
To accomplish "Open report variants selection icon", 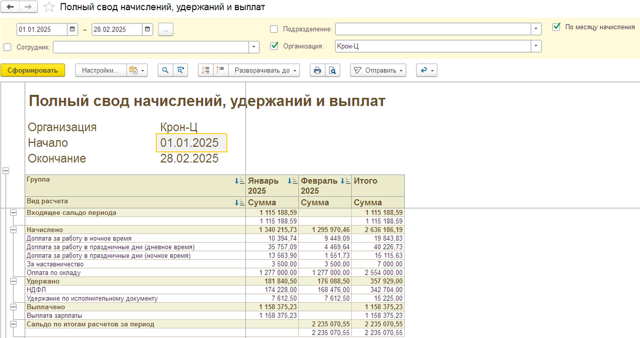I will click(137, 70).
